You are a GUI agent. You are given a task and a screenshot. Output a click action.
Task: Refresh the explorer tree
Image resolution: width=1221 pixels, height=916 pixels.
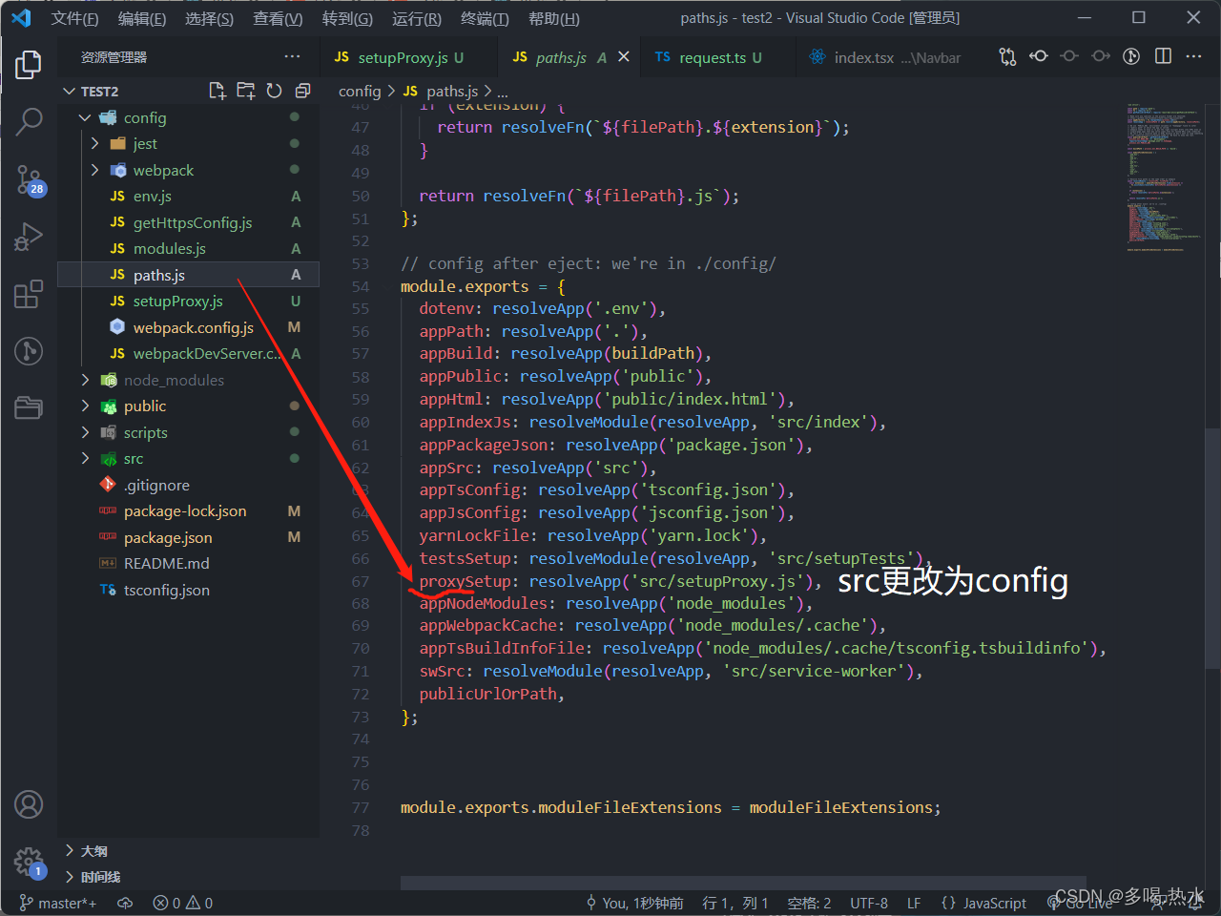tap(274, 91)
